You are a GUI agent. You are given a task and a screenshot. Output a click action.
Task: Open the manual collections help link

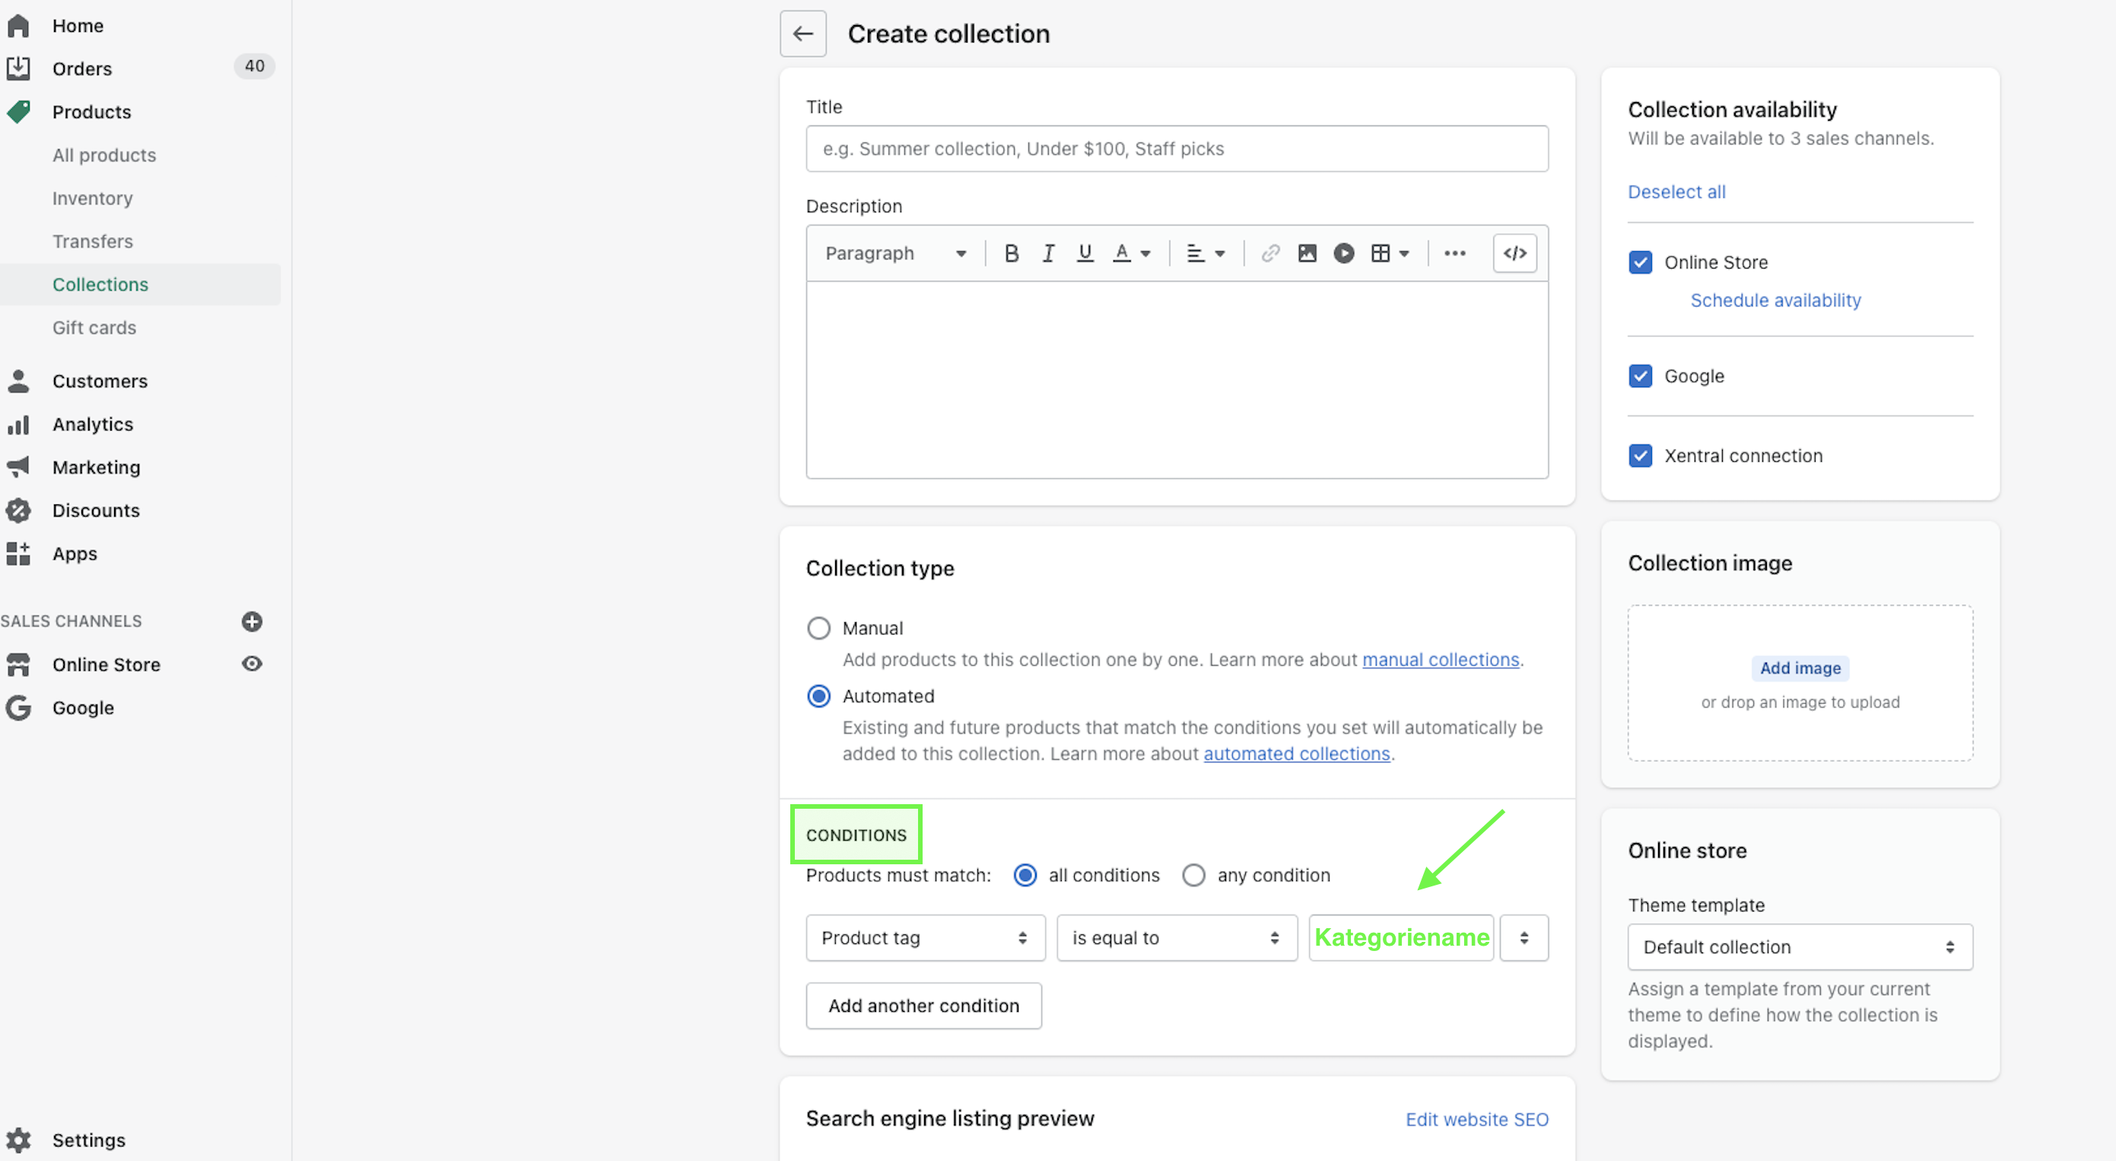pos(1441,660)
